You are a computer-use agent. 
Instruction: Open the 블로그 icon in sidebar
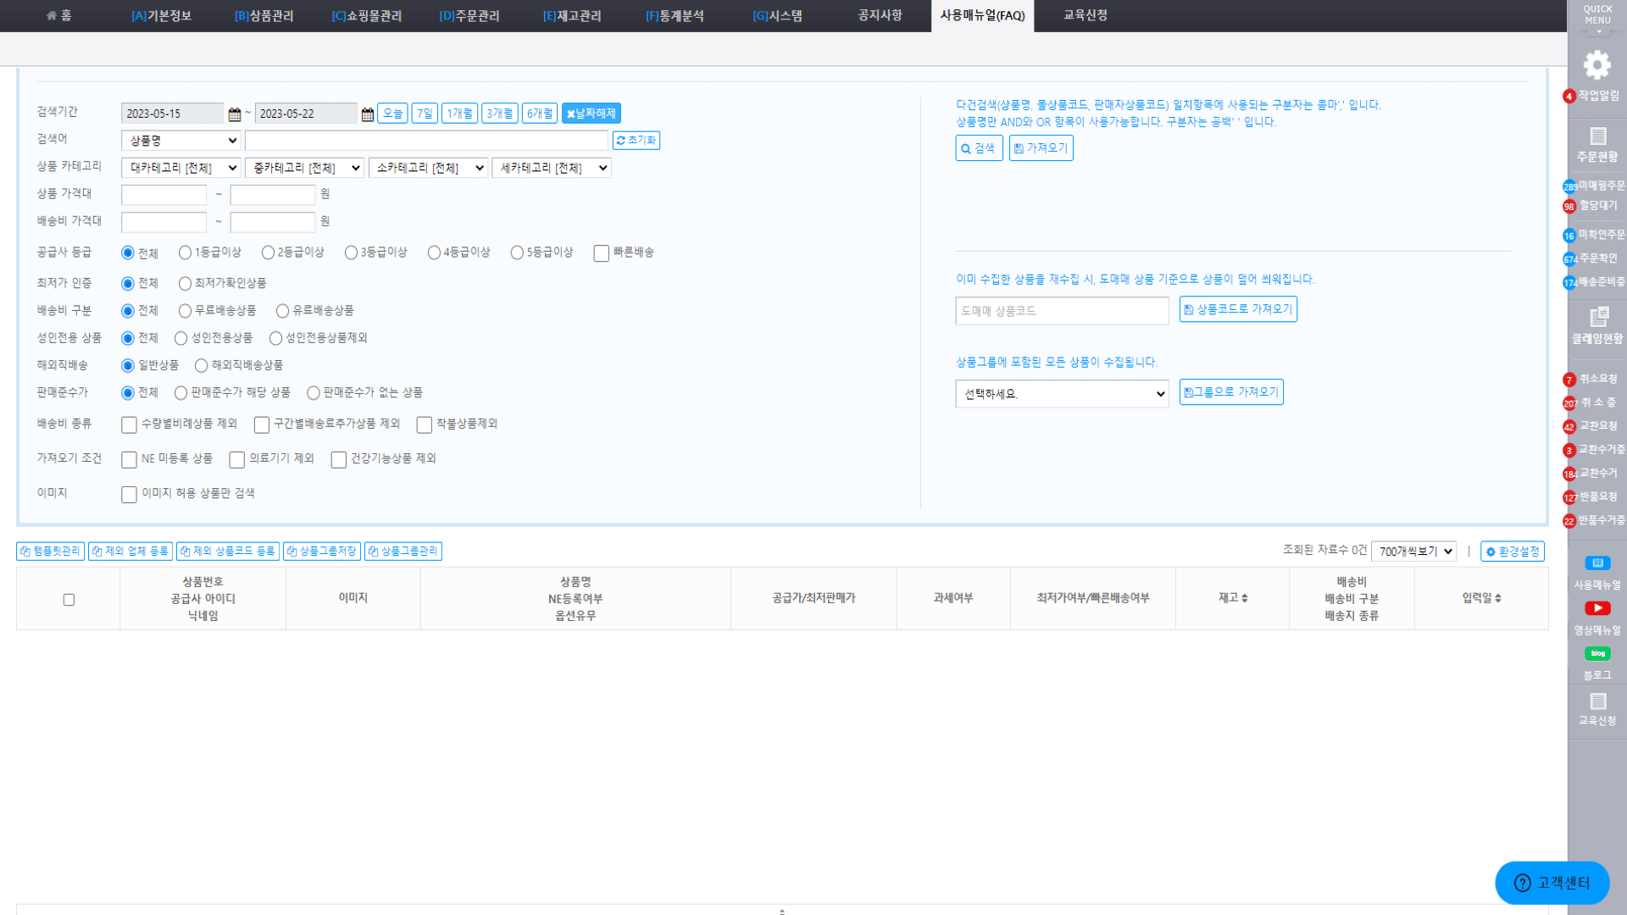pos(1597,653)
